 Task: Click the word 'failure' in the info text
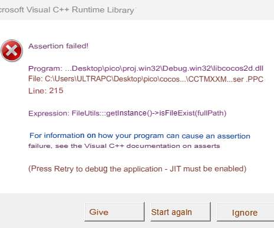pos(40,146)
